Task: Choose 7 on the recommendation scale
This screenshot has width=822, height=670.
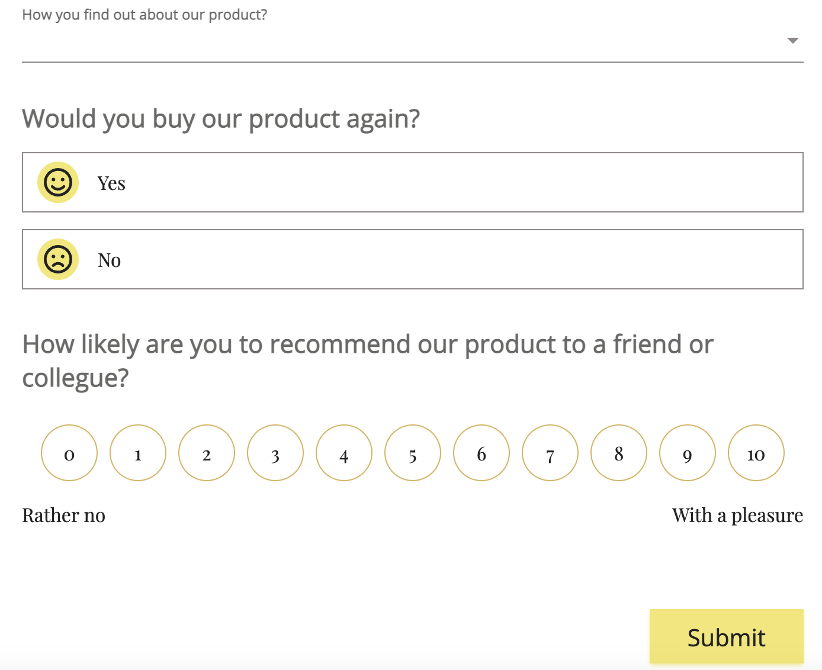Action: coord(550,452)
